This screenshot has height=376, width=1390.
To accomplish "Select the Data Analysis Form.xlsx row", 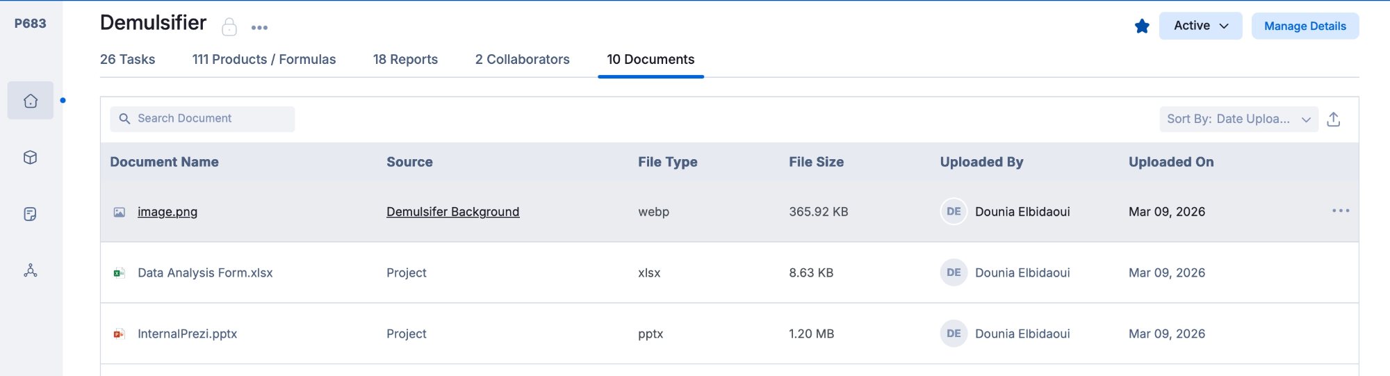I will click(x=205, y=273).
